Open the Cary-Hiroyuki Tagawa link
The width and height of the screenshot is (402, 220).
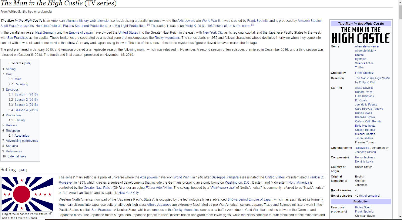pyautogui.click(x=369, y=109)
